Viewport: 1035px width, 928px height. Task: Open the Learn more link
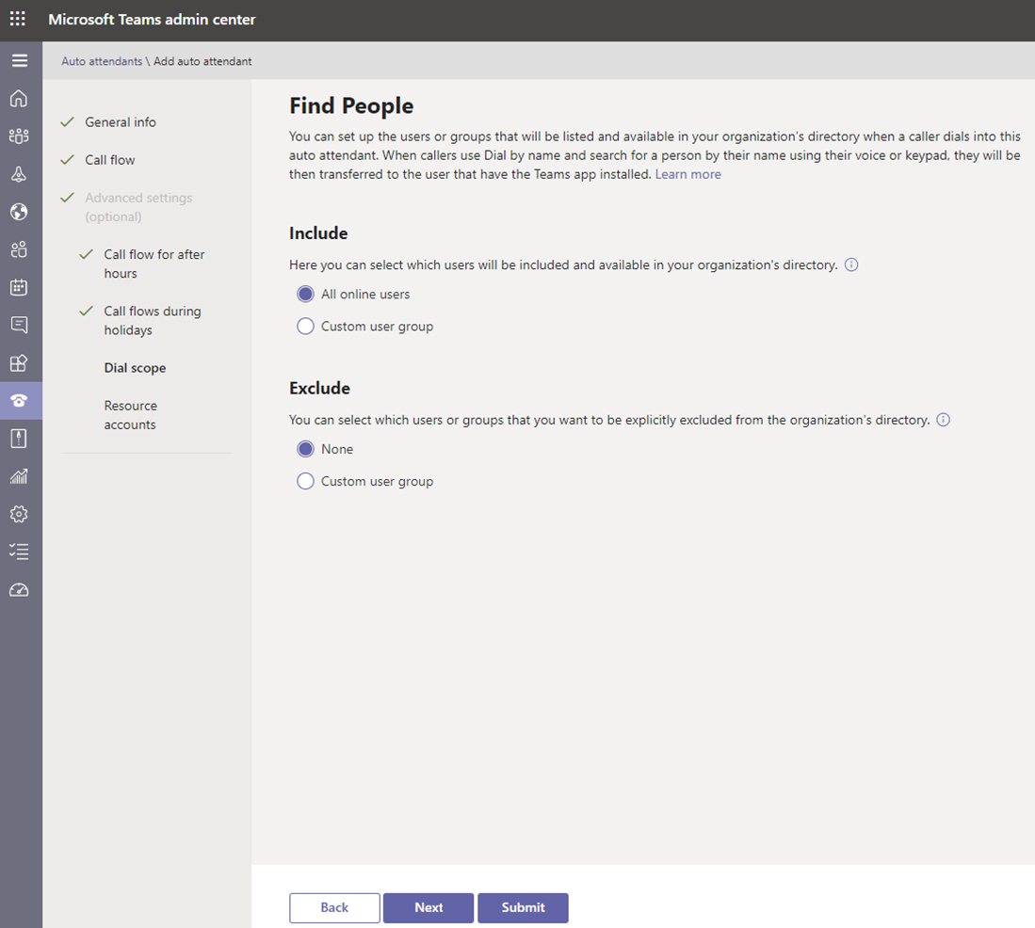pos(687,174)
